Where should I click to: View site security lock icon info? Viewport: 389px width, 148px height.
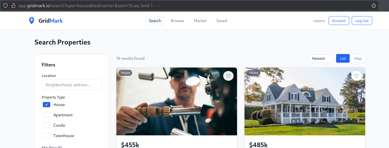point(13,5)
